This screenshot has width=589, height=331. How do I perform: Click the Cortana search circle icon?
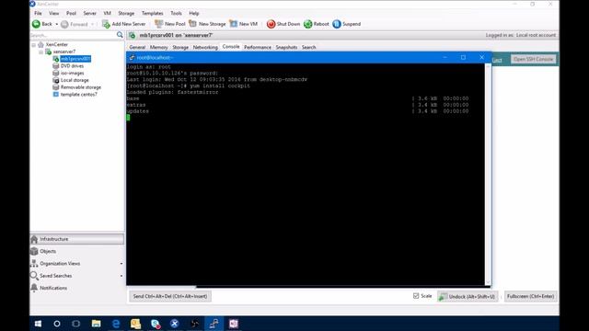pyautogui.click(x=57, y=324)
